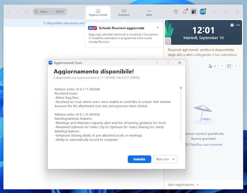Click the three-dots menu on clock card
This screenshot has height=193, width=247.
(x=238, y=25)
